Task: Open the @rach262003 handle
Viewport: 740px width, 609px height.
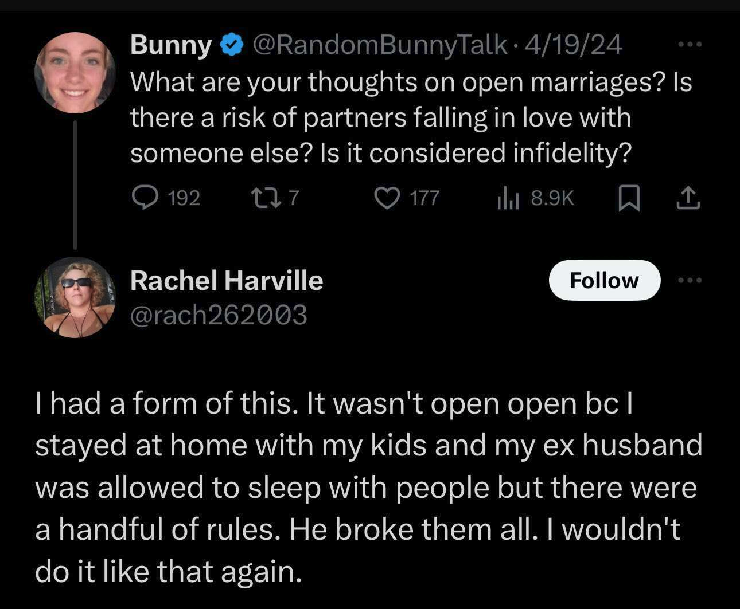Action: 219,315
